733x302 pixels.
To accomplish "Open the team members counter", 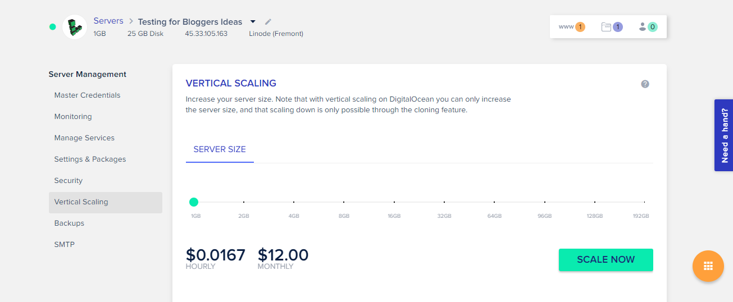I will tap(648, 26).
